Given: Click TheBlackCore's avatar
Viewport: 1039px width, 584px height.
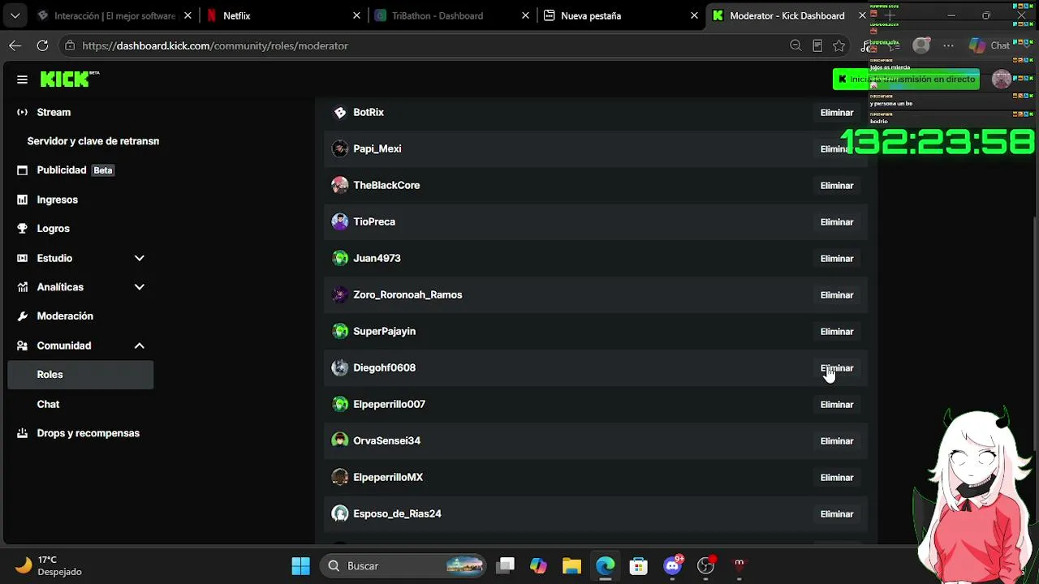Looking at the screenshot, I should coord(340,185).
